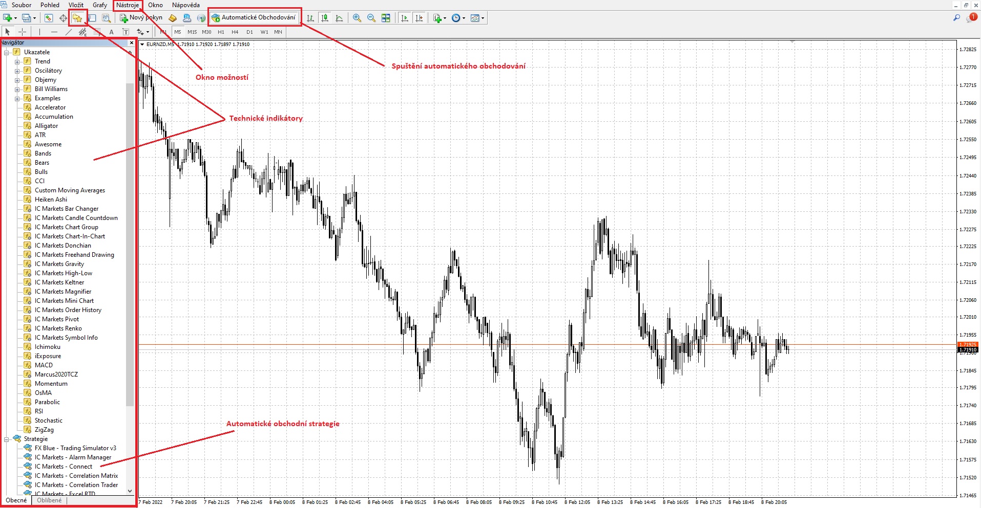The width and height of the screenshot is (981, 508).
Task: Click the zoom in magnifier icon
Action: tap(357, 18)
